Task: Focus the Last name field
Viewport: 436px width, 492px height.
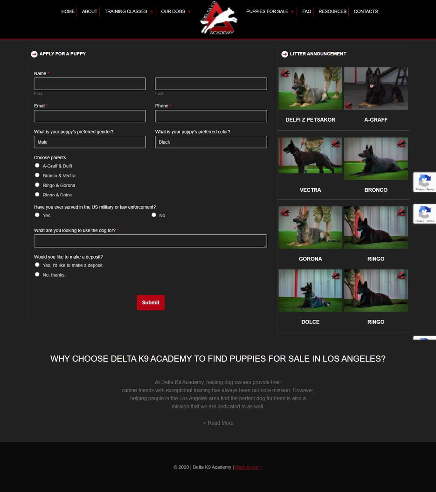Action: 211,84
